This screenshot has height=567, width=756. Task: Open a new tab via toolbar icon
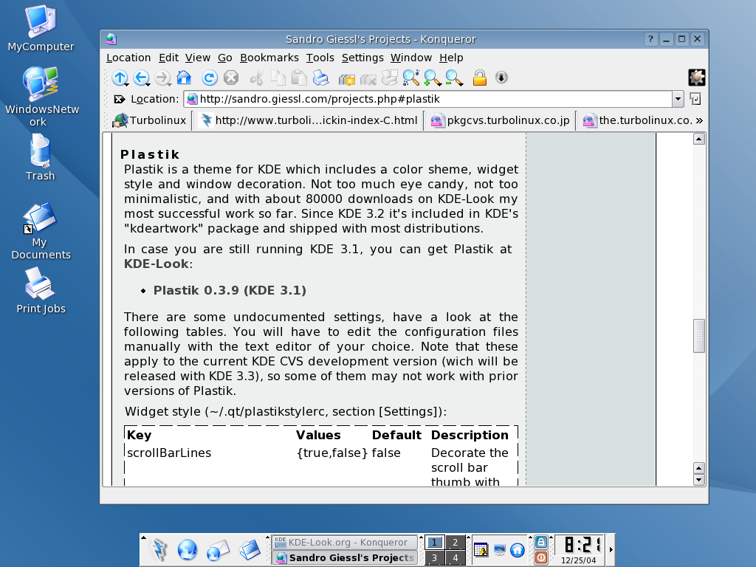pyautogui.click(x=346, y=78)
